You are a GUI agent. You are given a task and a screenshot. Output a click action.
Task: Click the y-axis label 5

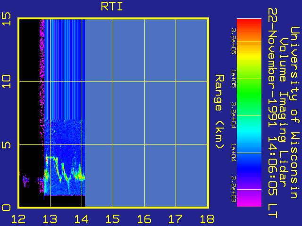6,145
